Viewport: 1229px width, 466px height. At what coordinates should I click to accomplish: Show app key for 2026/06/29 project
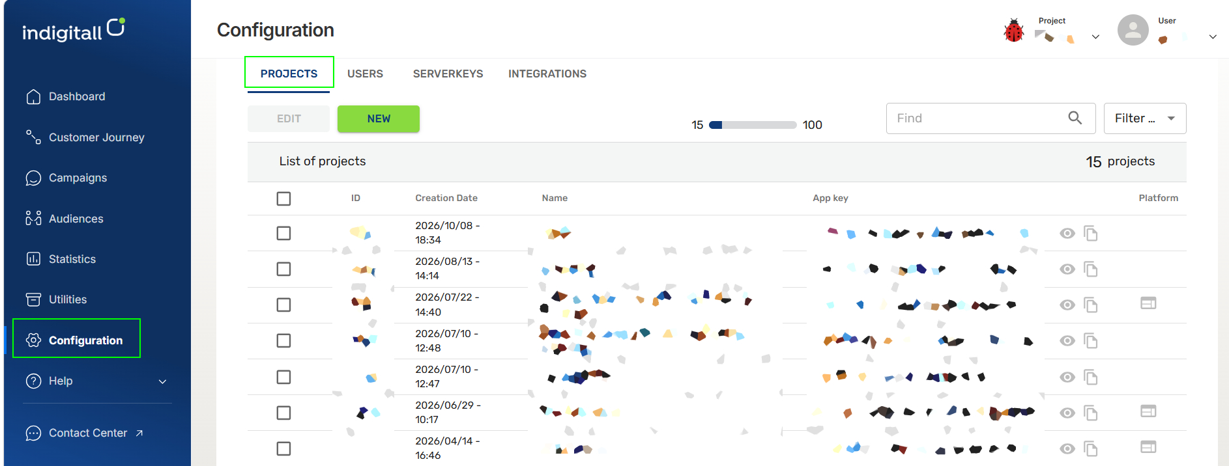[1067, 413]
